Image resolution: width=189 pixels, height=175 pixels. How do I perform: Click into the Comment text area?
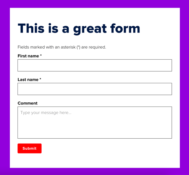(95, 123)
